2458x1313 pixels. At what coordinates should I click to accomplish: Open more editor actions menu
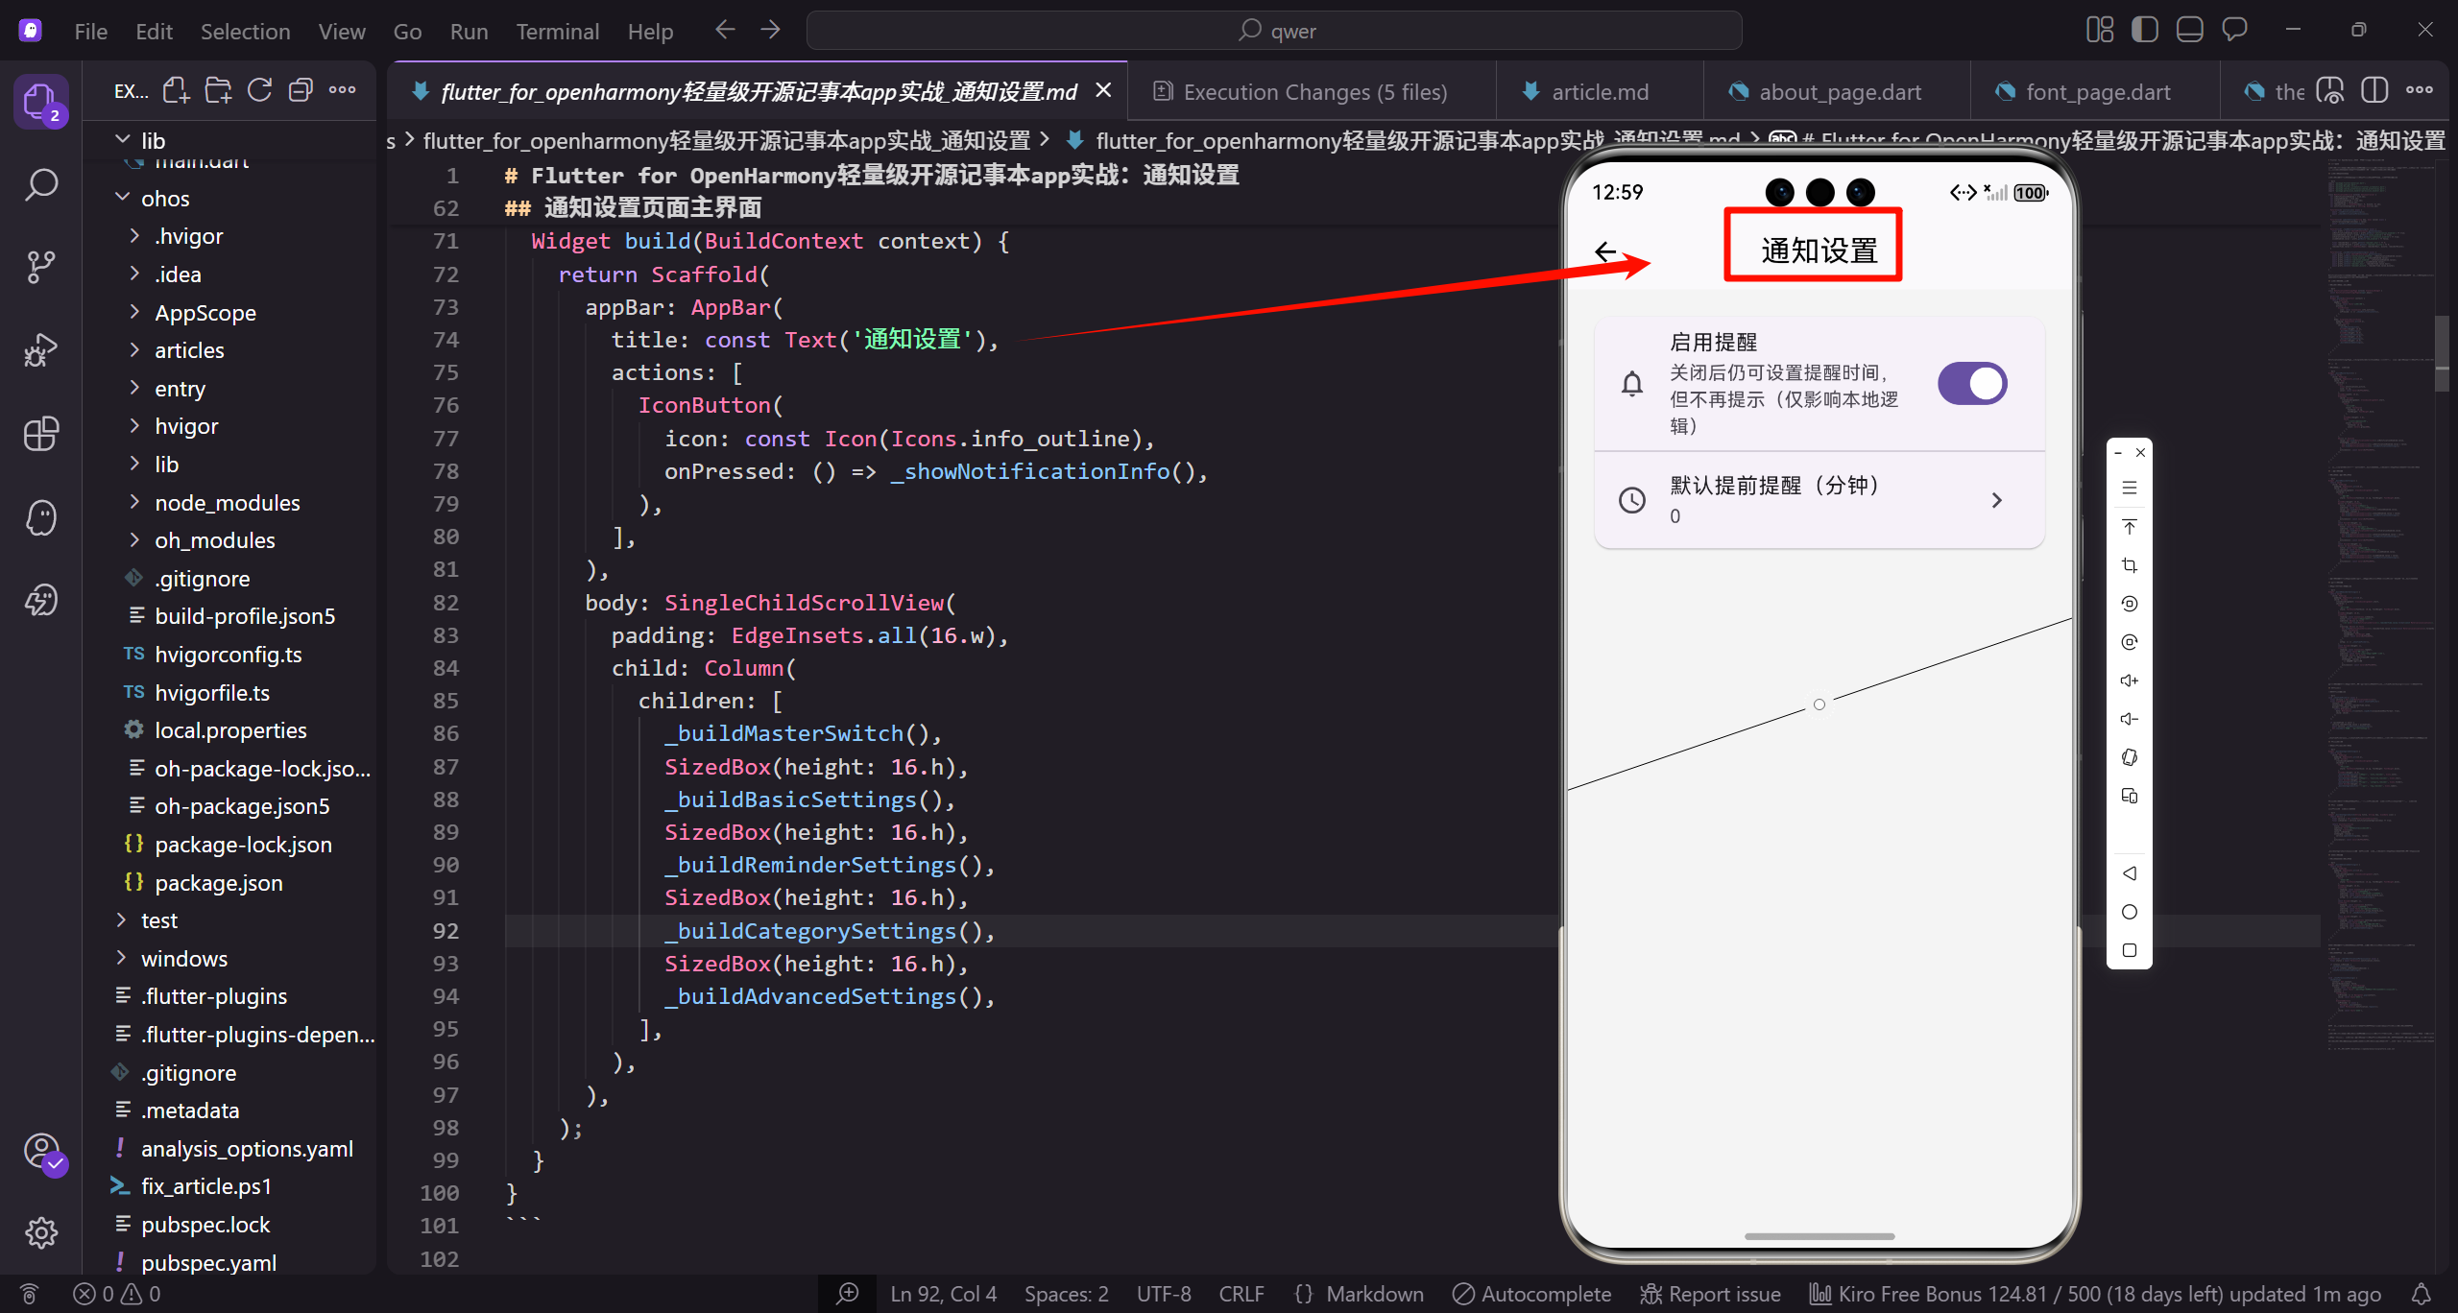[2420, 91]
